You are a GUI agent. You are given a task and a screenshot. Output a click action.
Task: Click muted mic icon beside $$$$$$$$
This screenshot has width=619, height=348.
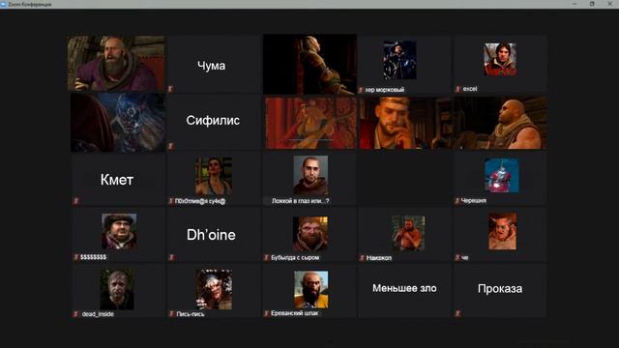tap(76, 257)
